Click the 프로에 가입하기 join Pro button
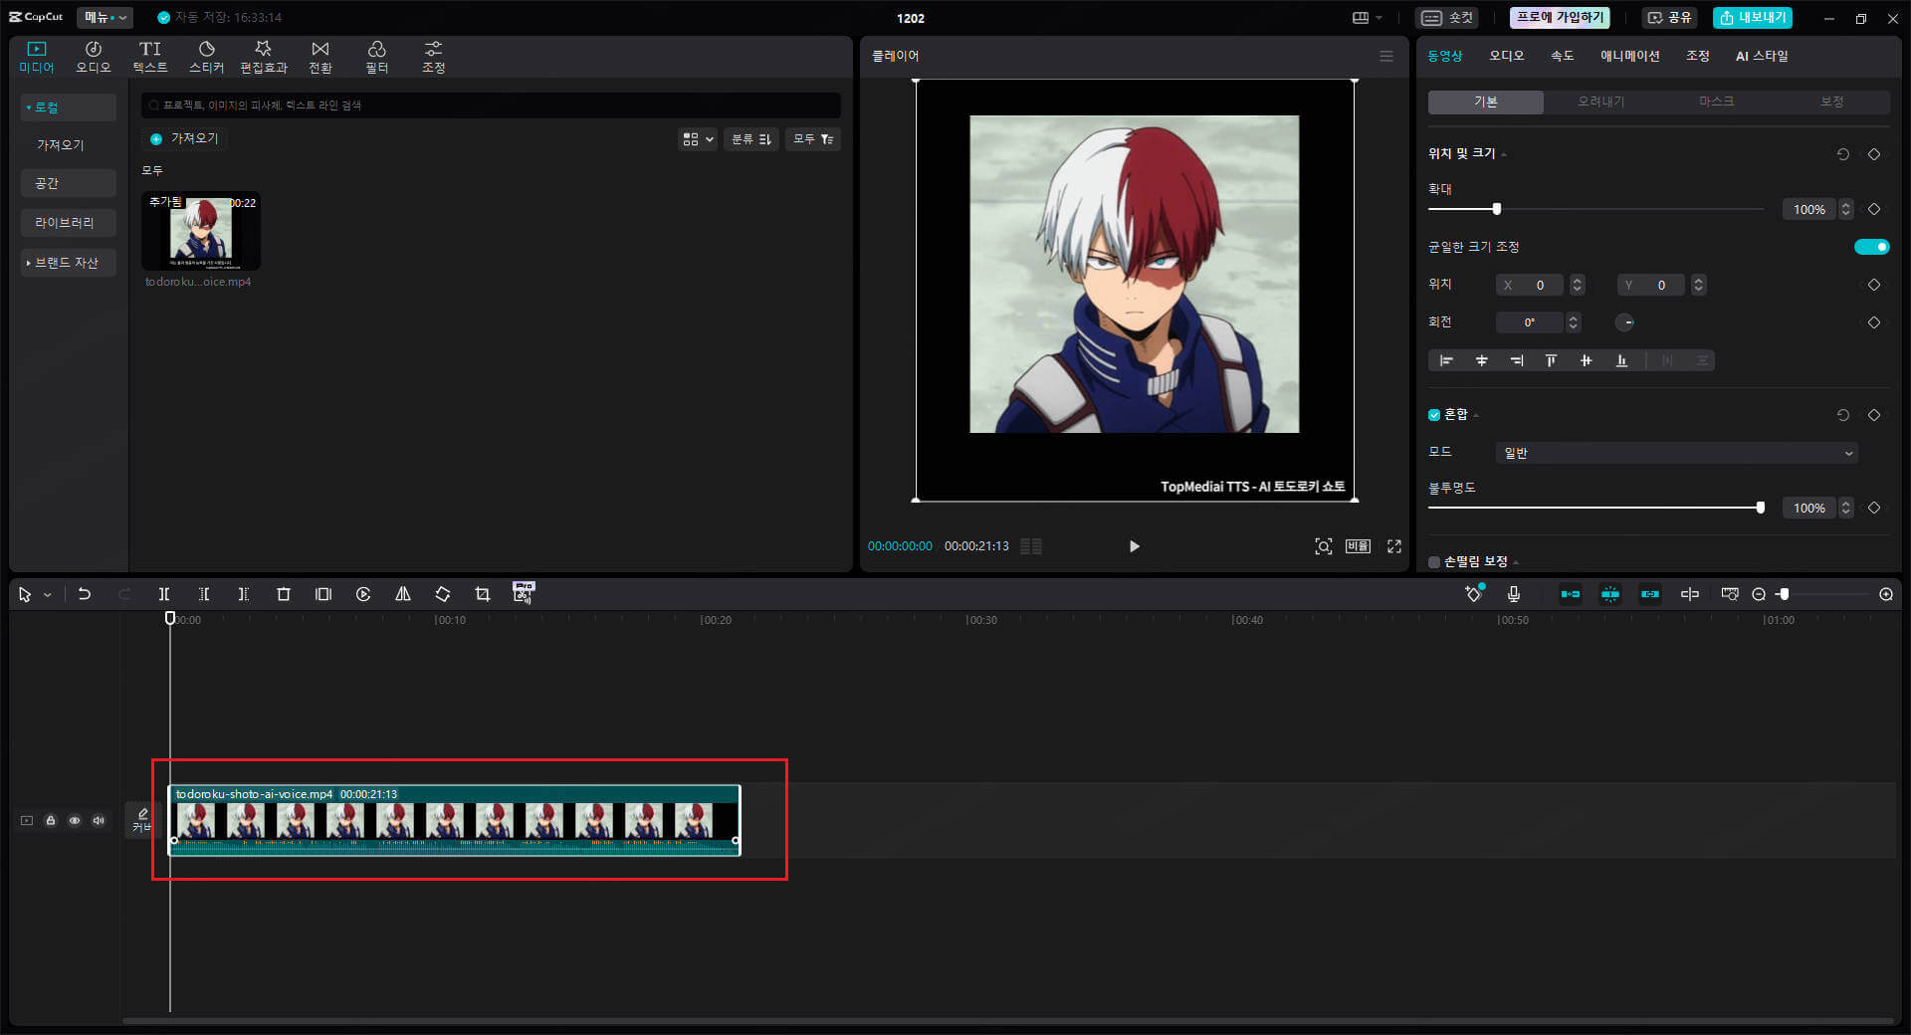 [x=1560, y=18]
